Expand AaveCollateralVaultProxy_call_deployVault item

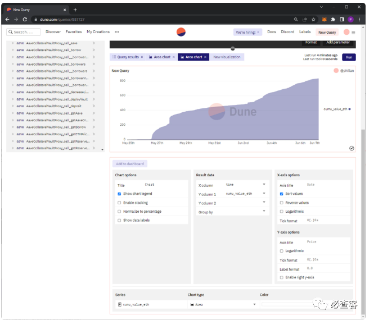(x=13, y=99)
